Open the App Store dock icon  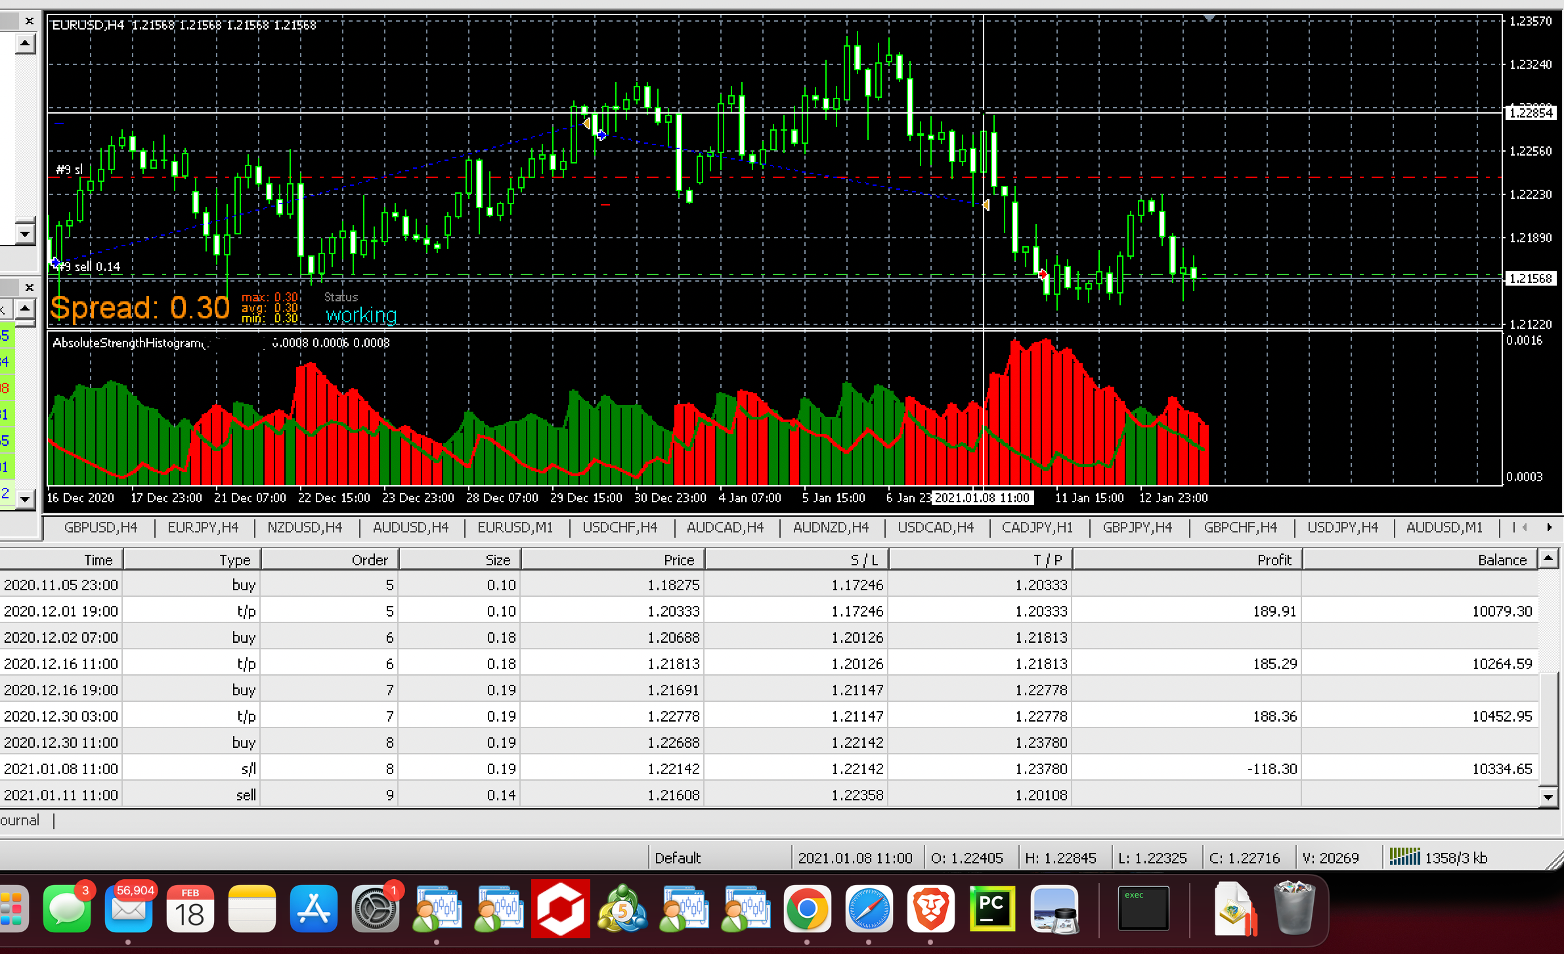coord(314,909)
